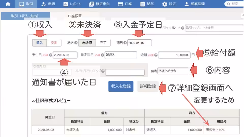Click the 雑収入 cell in preview table
This screenshot has height=137, width=244.
[x=157, y=130]
